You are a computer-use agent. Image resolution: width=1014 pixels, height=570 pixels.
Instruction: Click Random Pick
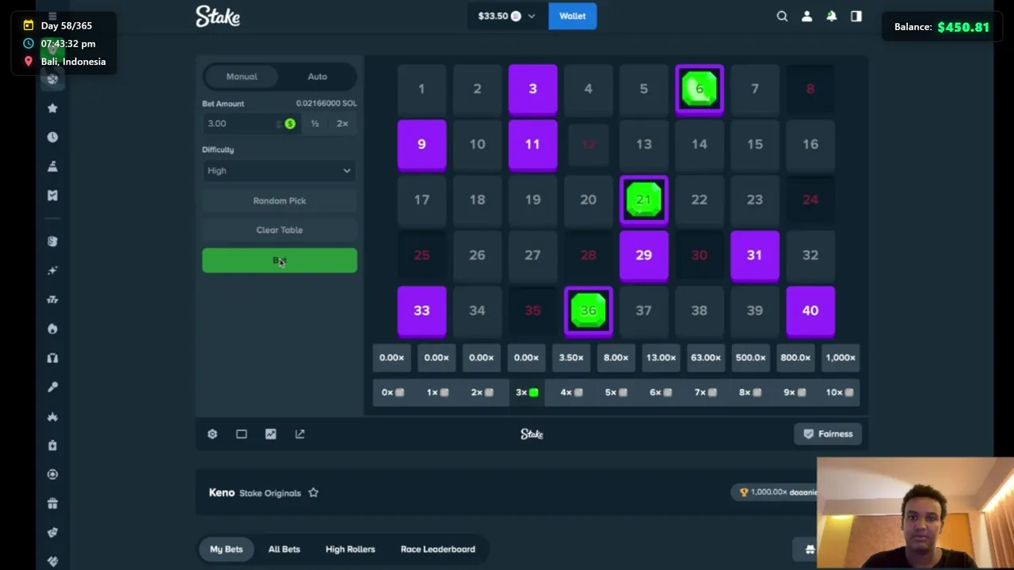(280, 200)
